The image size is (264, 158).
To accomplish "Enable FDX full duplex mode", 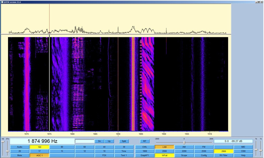I will 104,155.
